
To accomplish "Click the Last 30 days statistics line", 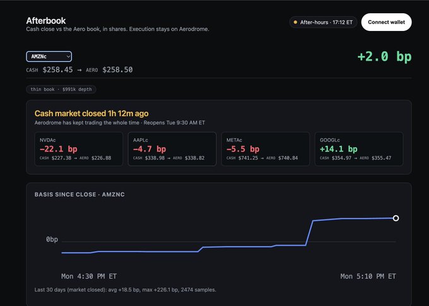I will click(x=126, y=290).
